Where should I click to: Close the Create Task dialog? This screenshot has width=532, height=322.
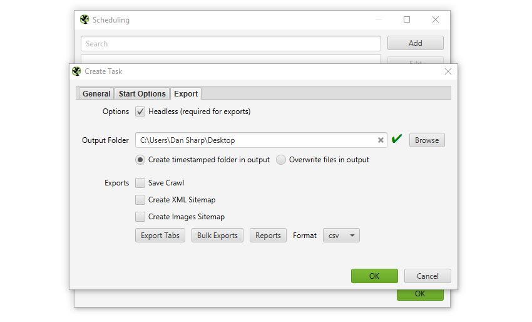coord(448,71)
